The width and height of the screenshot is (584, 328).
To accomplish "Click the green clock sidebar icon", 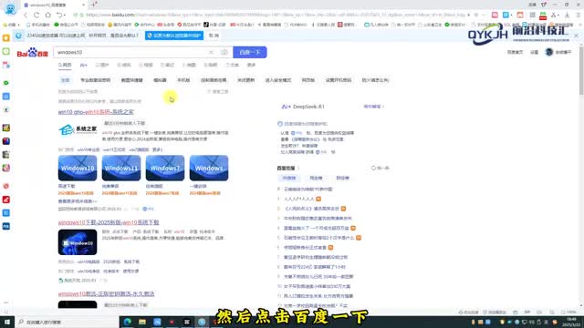I will [x=6, y=51].
